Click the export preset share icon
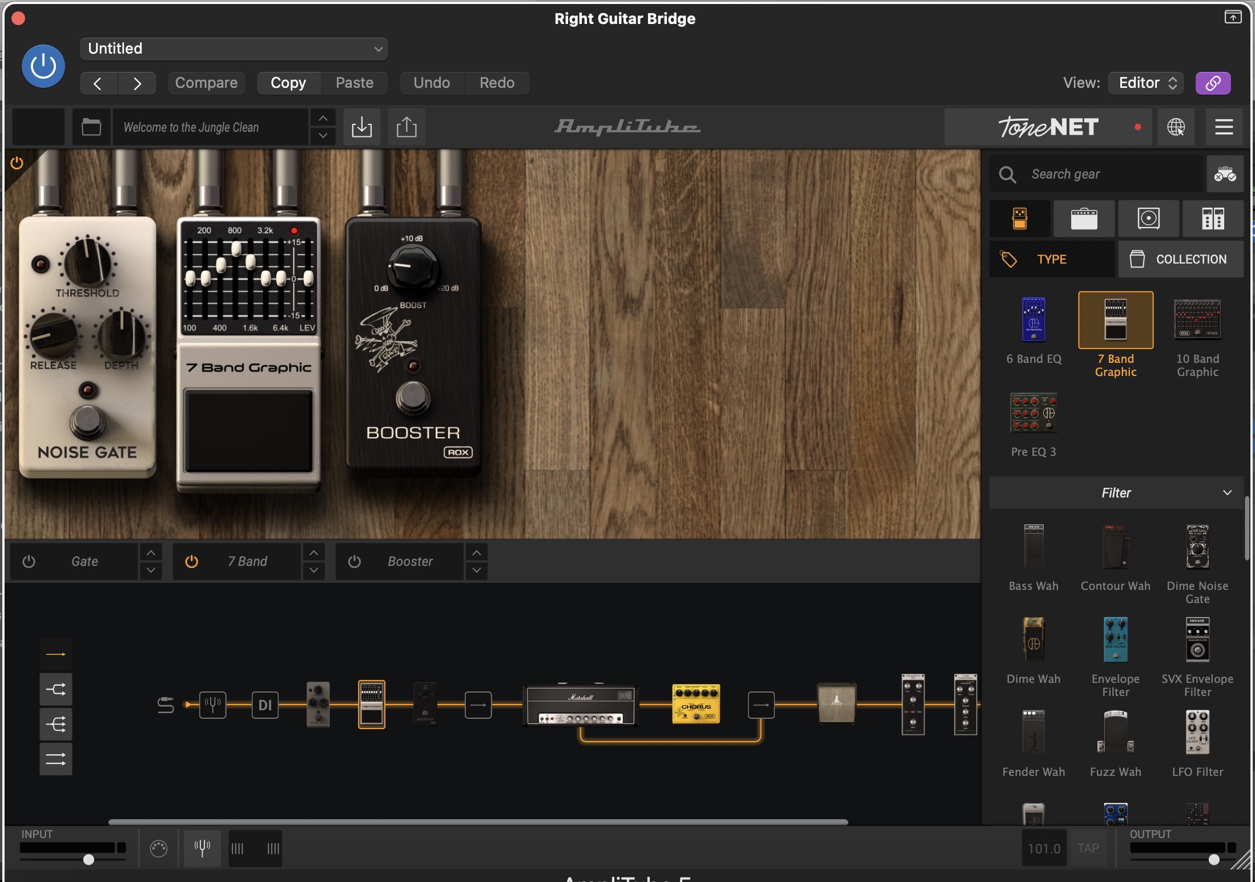 (x=407, y=127)
